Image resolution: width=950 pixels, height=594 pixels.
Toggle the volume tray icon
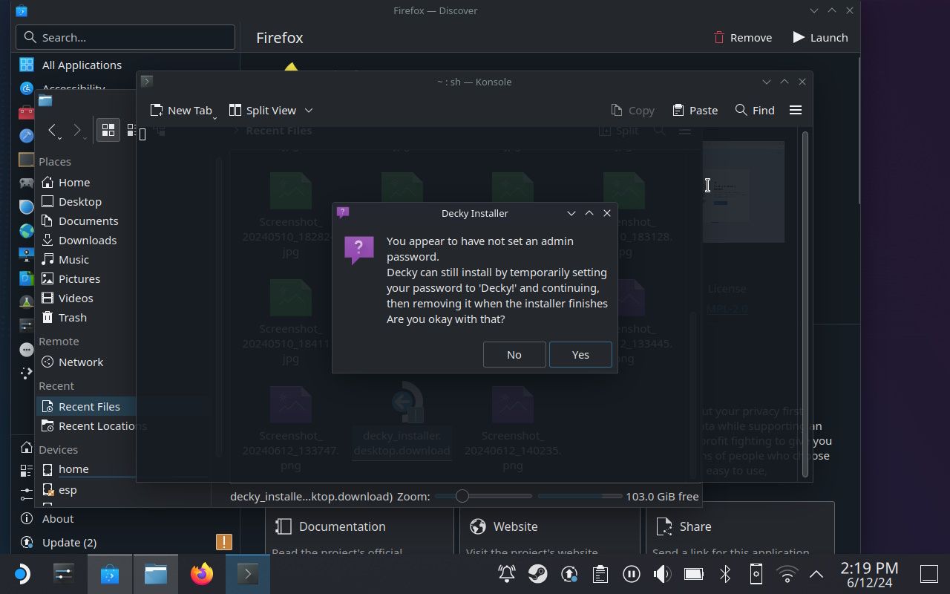click(x=661, y=574)
